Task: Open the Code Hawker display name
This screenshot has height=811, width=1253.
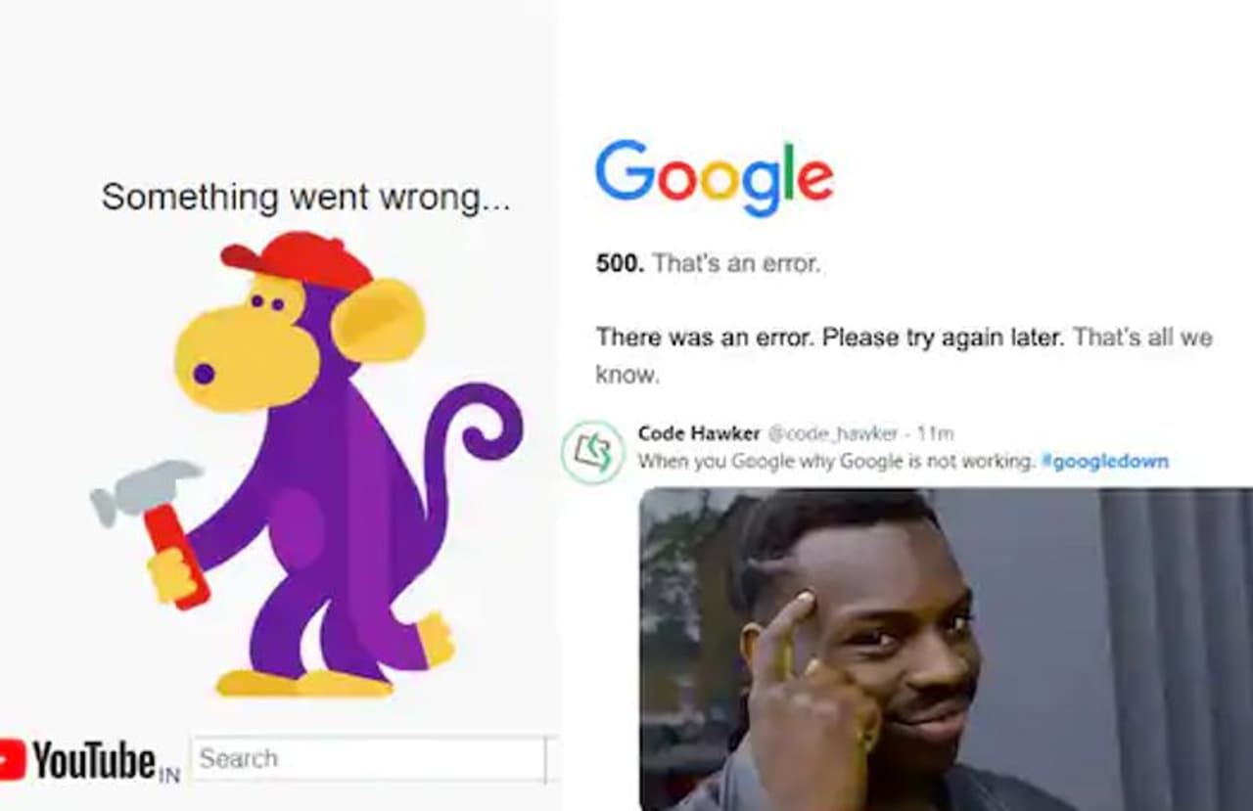Action: (698, 433)
